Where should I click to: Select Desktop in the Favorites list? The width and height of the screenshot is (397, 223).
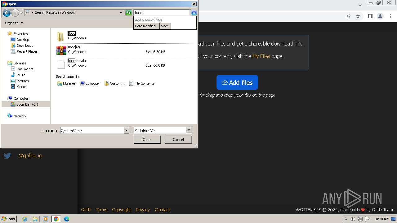click(23, 40)
